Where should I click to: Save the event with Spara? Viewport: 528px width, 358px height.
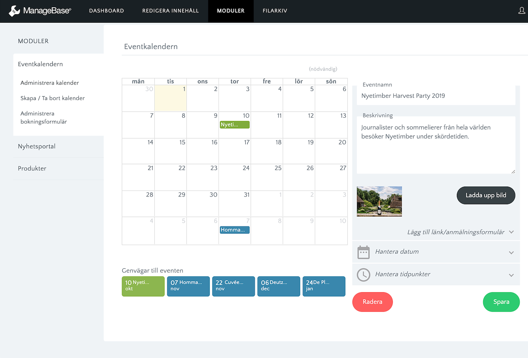tap(501, 302)
